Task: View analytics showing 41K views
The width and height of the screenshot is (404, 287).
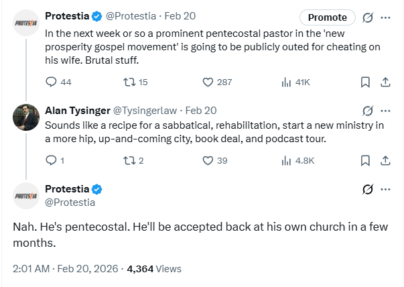Action: (286, 82)
